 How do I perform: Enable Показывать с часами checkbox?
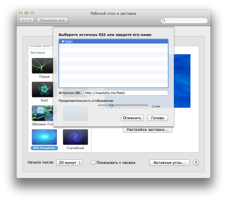tap(93, 162)
